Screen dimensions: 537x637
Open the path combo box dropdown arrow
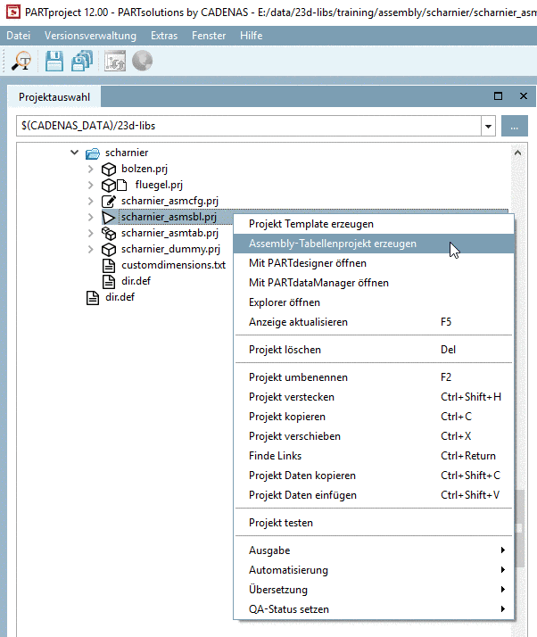point(488,126)
